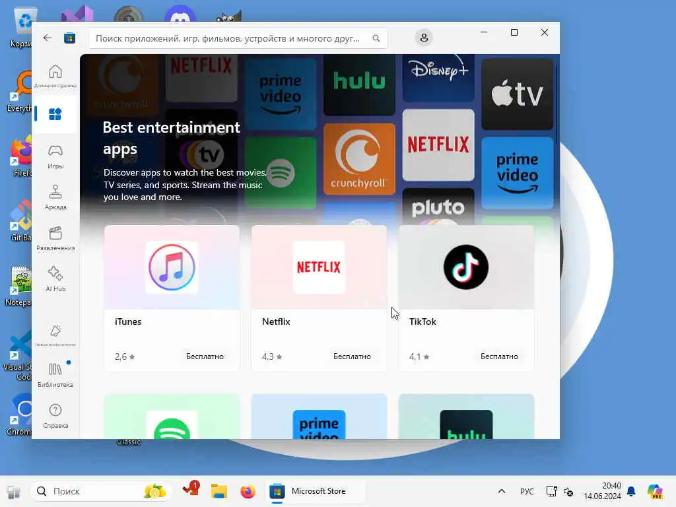Select the Apps section in the sidebar
The height and width of the screenshot is (507, 676).
pos(55,114)
